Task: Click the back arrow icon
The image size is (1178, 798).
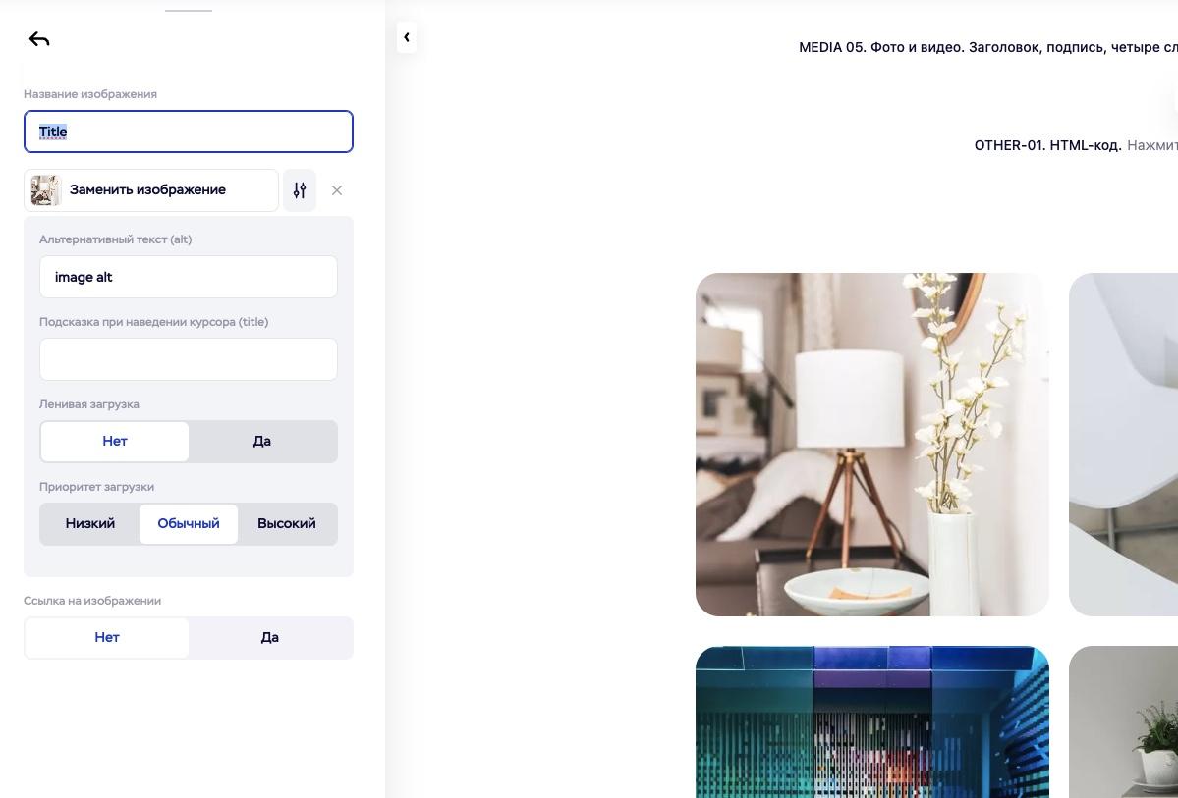Action: point(39,39)
